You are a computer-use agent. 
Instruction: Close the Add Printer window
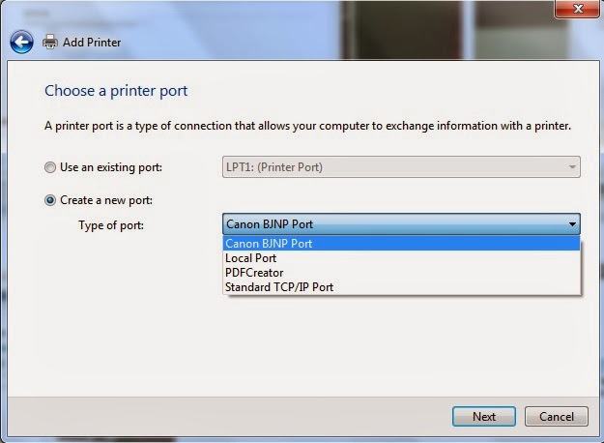coord(577,9)
